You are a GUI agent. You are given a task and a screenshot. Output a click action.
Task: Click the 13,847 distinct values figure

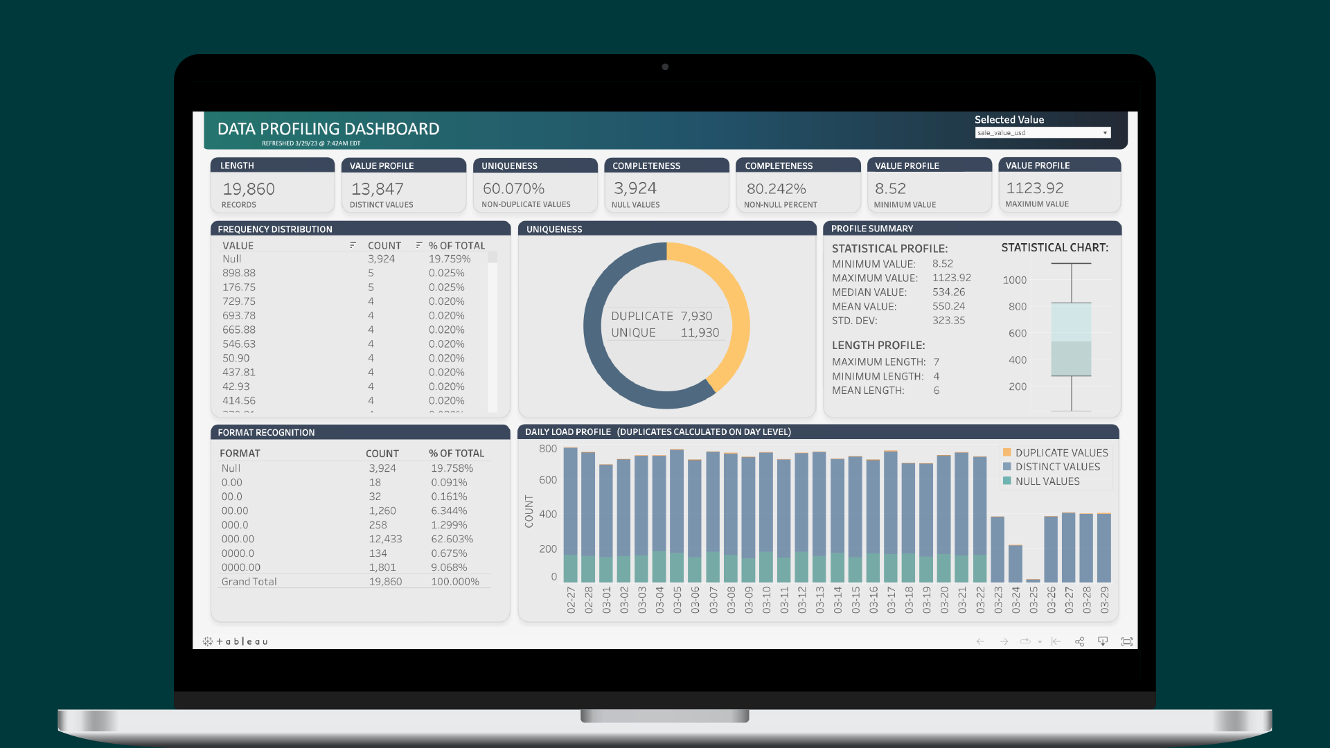pyautogui.click(x=377, y=188)
